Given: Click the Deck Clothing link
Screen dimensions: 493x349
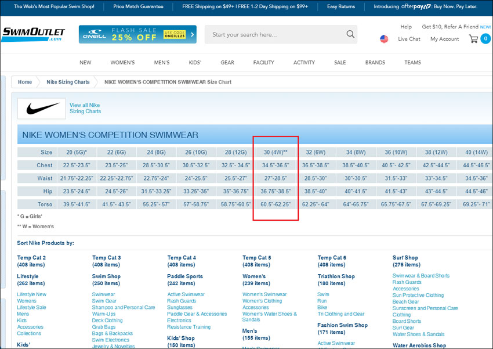Looking at the screenshot, I should point(107,321).
